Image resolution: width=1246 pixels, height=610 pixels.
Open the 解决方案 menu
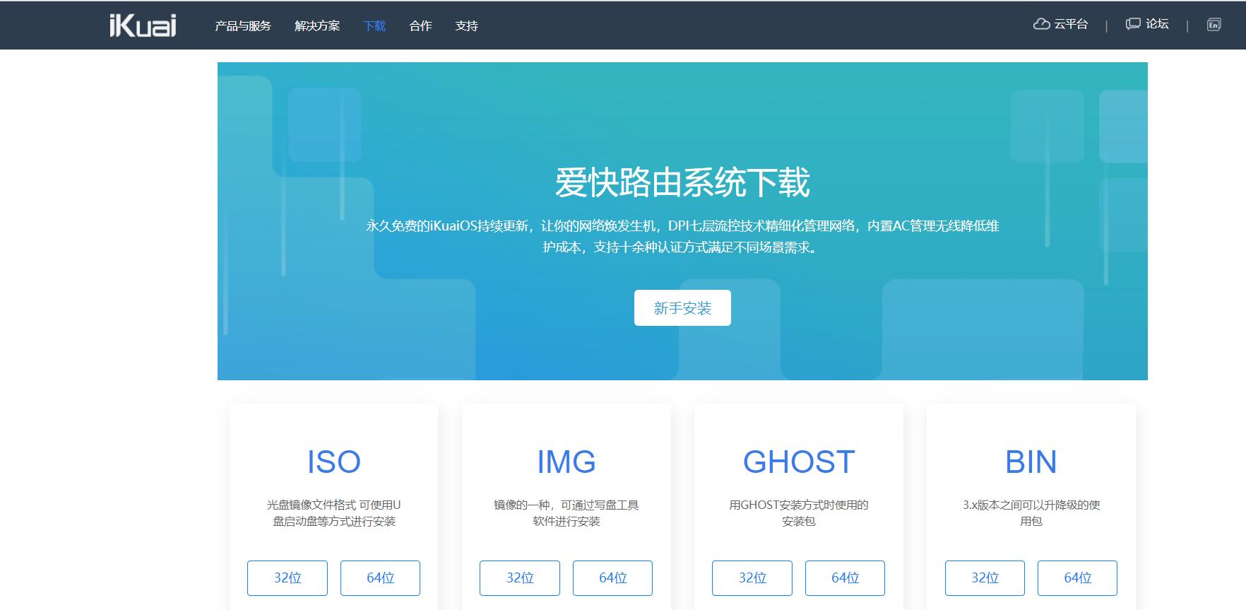pos(317,26)
